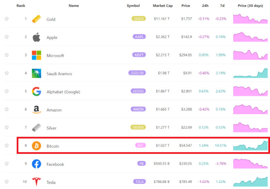Click the GOOG symbol badge
Image resolution: width=270 pixels, height=189 pixels.
(138, 91)
